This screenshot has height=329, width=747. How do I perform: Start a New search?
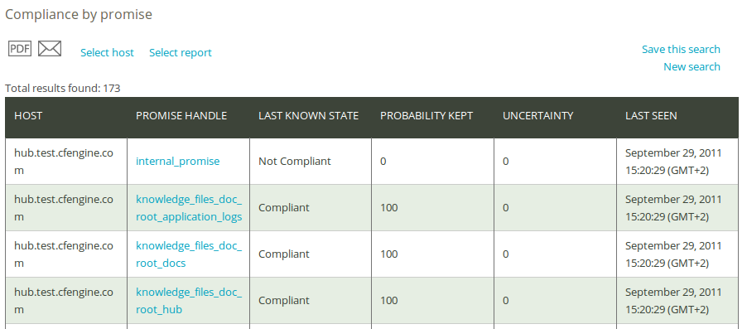point(692,67)
